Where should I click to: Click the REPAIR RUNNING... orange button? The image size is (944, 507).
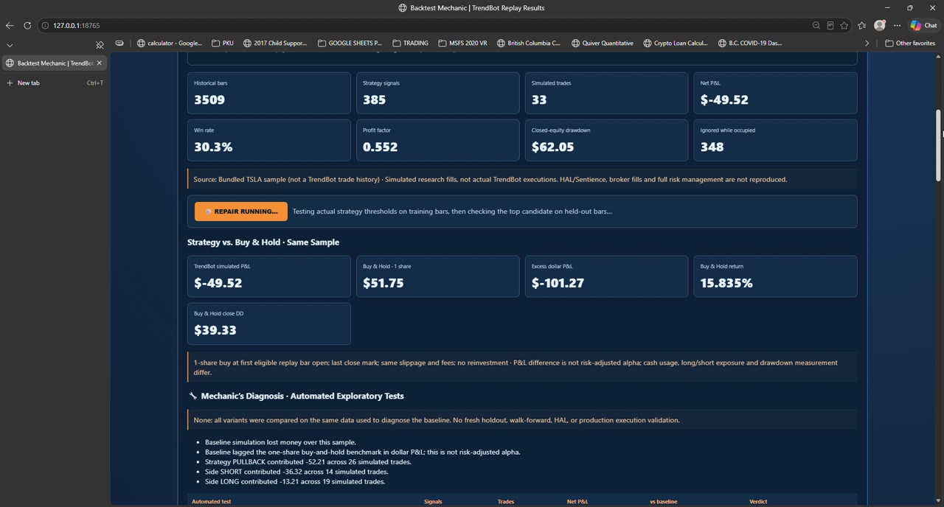[x=241, y=211]
